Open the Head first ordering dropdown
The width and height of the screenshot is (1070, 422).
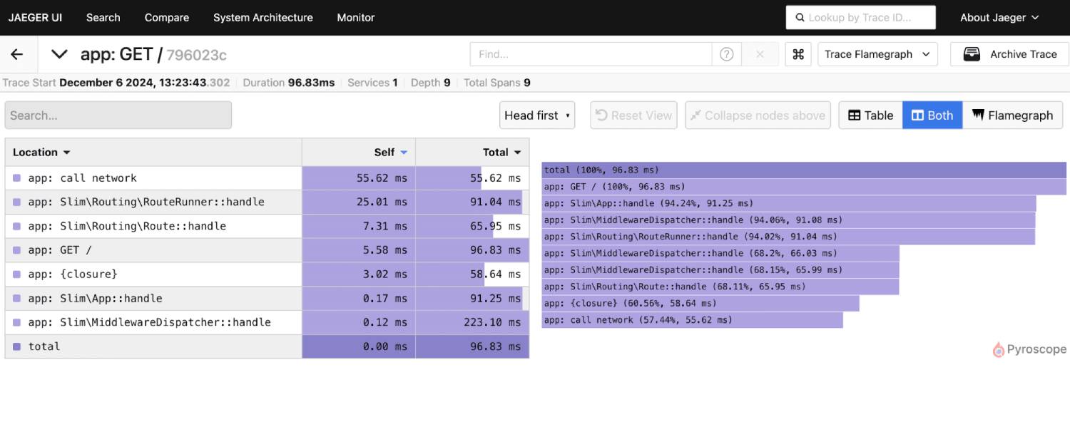(x=536, y=115)
